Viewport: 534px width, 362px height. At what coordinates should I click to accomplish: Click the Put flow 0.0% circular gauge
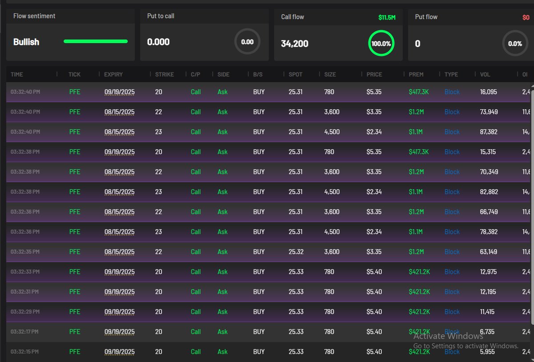(x=515, y=44)
